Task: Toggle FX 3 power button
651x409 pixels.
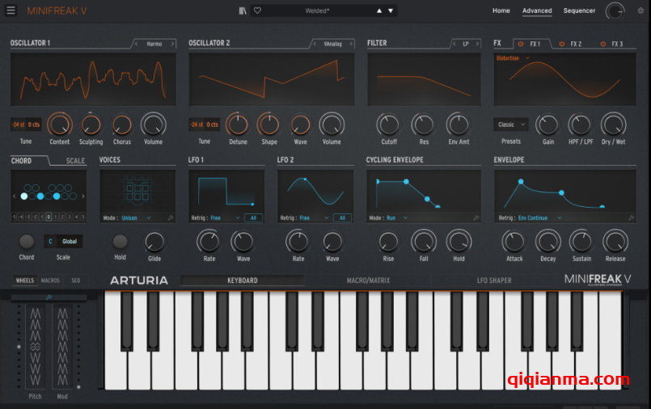Action: click(602, 44)
